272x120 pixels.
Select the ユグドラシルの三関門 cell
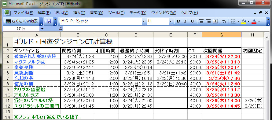pyautogui.click(x=37, y=106)
